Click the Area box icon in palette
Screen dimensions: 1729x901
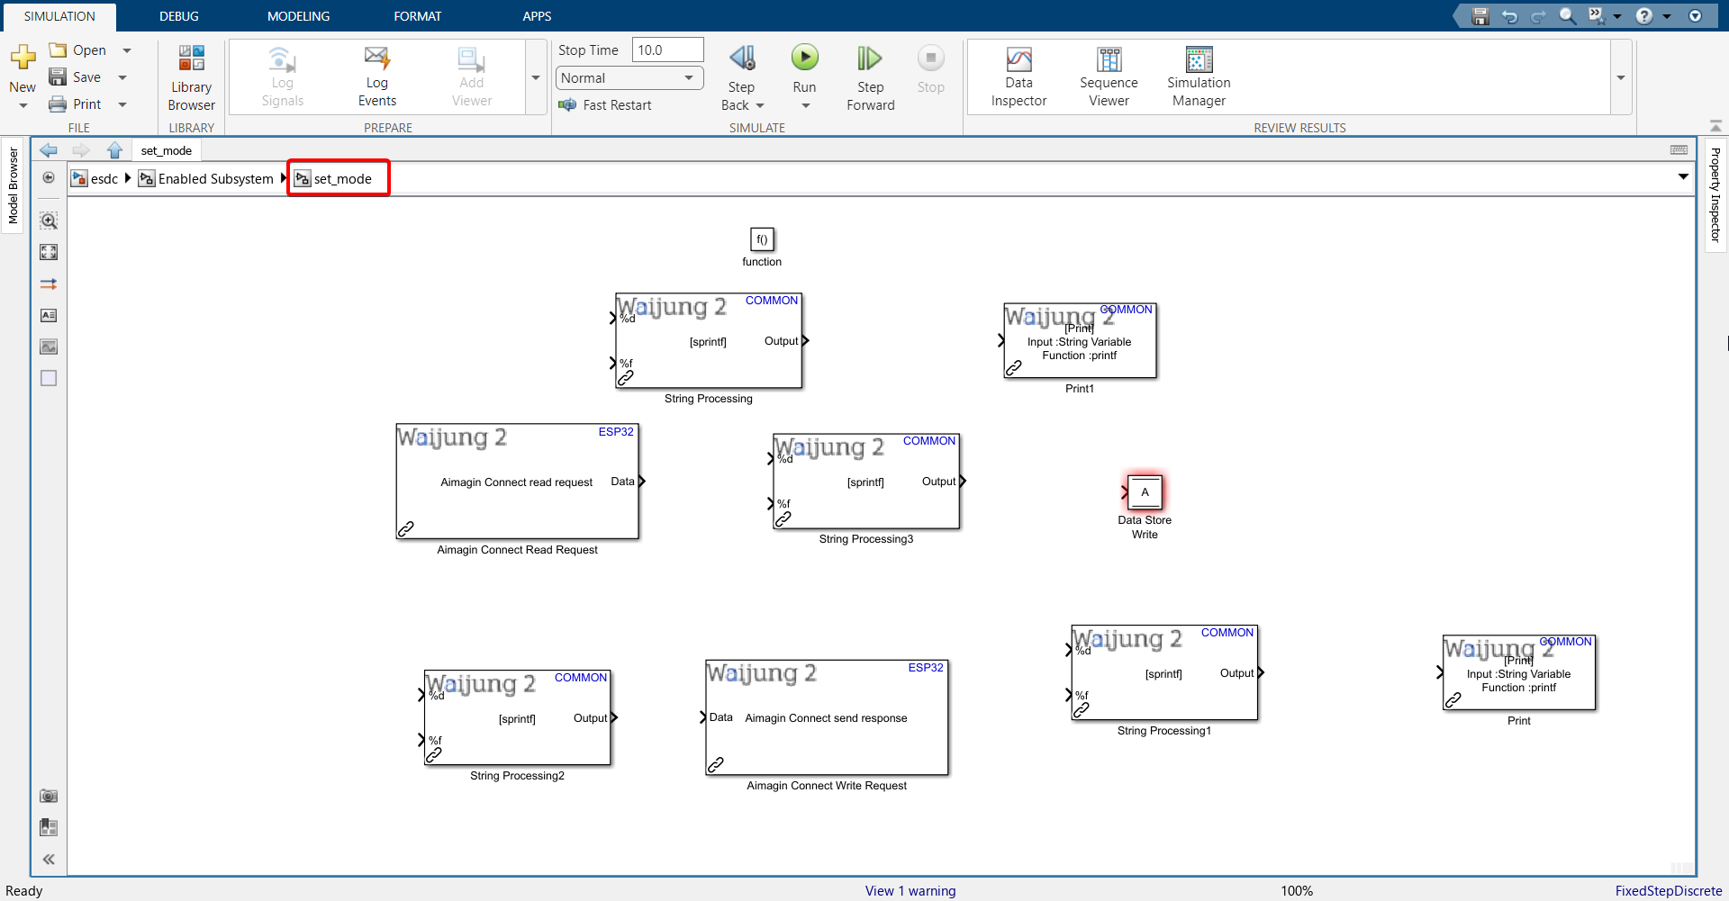pyautogui.click(x=49, y=378)
